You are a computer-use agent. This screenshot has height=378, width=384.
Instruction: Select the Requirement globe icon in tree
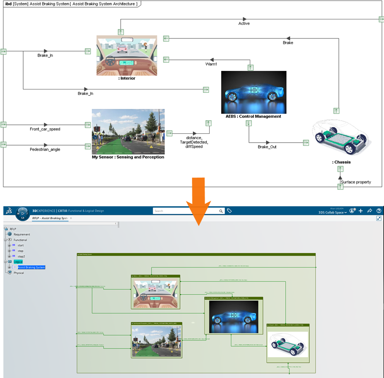coord(10,234)
